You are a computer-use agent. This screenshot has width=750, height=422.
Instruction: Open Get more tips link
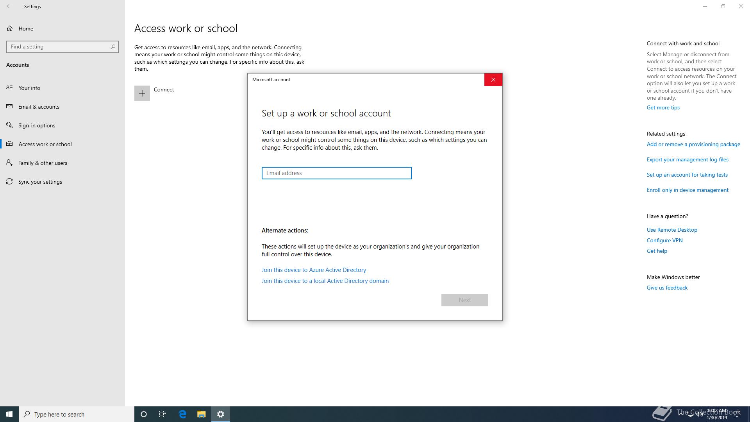coord(663,107)
